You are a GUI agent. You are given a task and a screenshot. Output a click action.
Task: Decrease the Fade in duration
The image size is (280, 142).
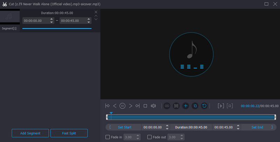click(x=138, y=139)
